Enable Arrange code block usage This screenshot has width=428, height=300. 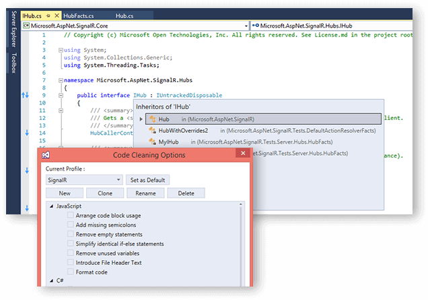71,215
